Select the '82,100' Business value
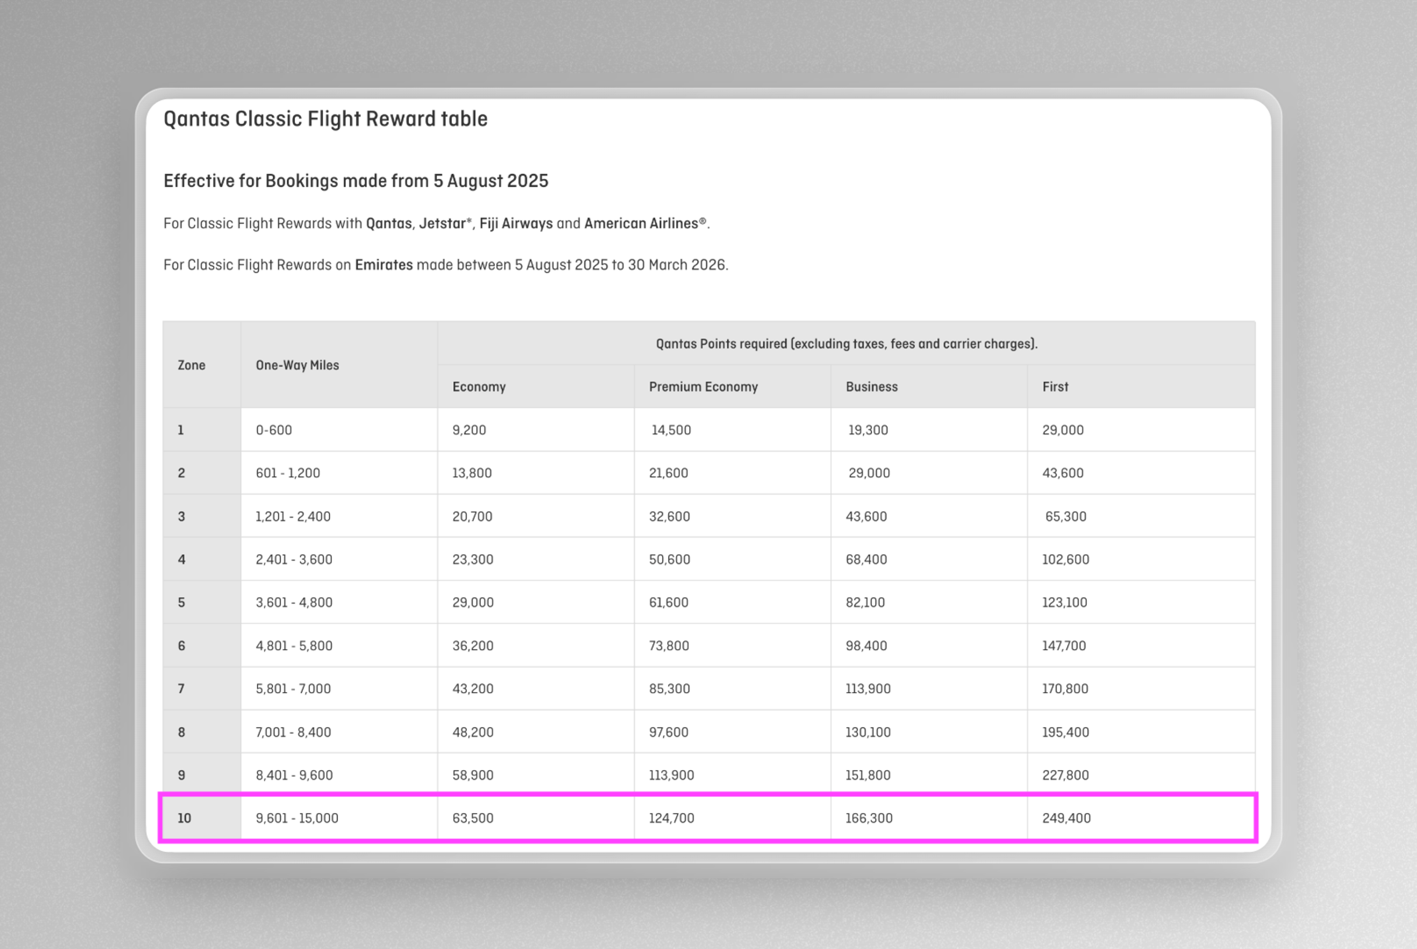Image resolution: width=1417 pixels, height=949 pixels. [x=865, y=602]
